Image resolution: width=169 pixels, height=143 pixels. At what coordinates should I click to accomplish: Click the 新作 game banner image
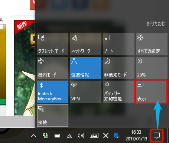click(x=25, y=68)
